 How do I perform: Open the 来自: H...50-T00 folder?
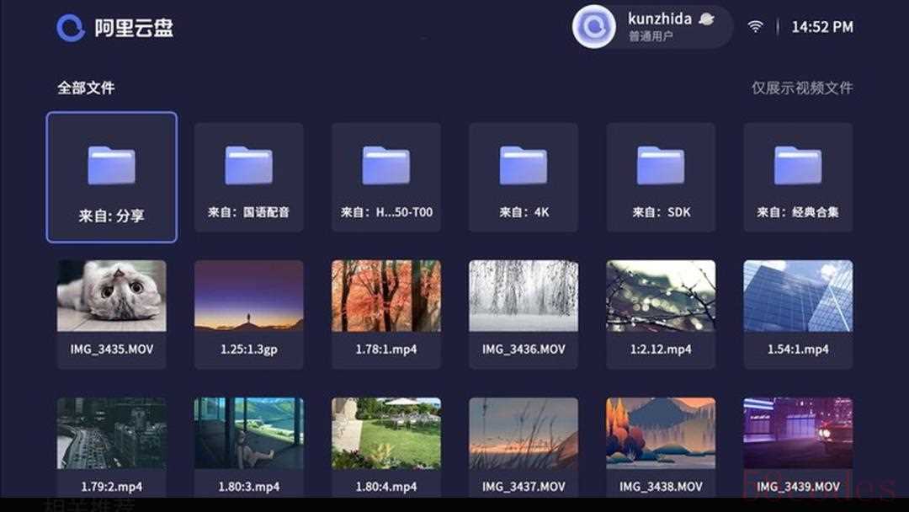coord(386,177)
